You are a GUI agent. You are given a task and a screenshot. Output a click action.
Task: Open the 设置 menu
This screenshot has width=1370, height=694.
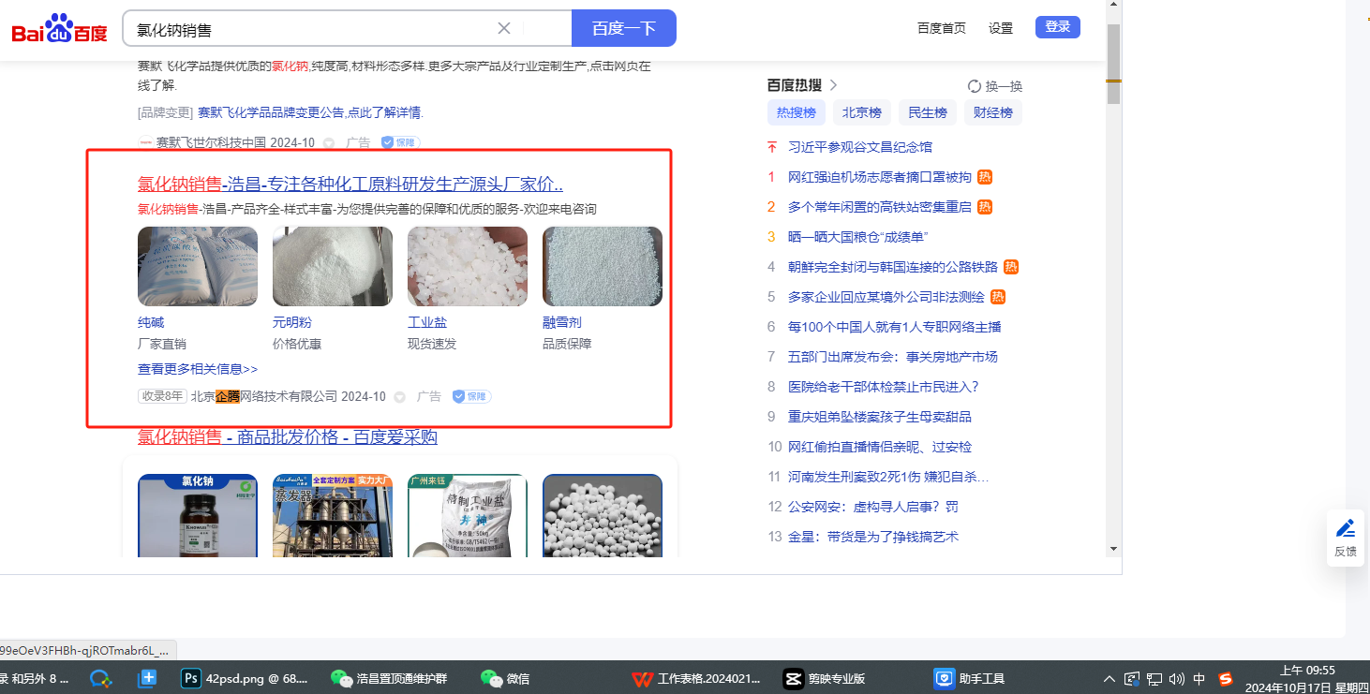(1001, 28)
